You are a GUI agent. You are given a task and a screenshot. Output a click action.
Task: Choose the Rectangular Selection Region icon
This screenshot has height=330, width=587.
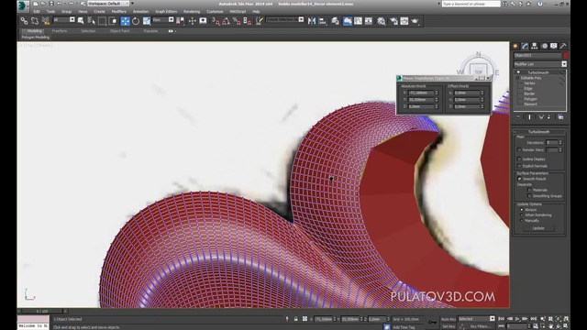[x=102, y=21]
